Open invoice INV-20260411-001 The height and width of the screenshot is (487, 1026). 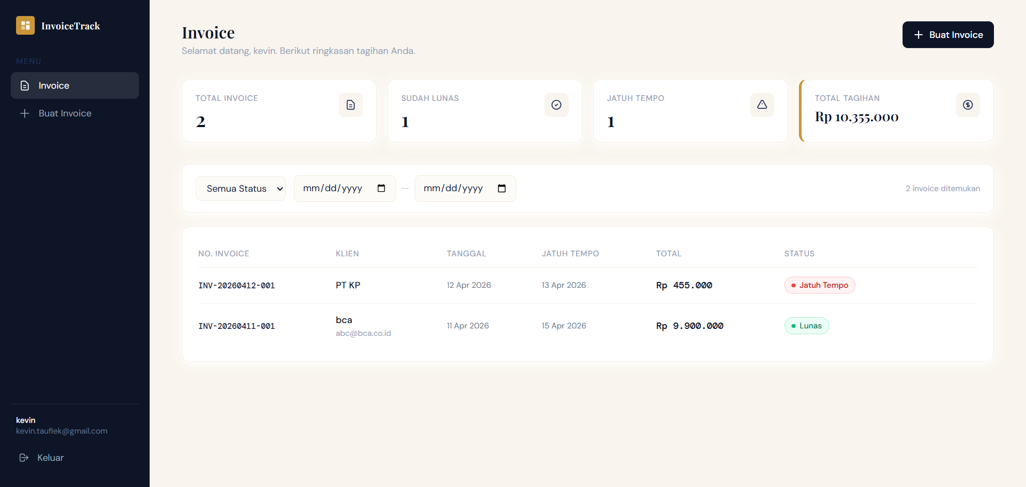tap(237, 326)
